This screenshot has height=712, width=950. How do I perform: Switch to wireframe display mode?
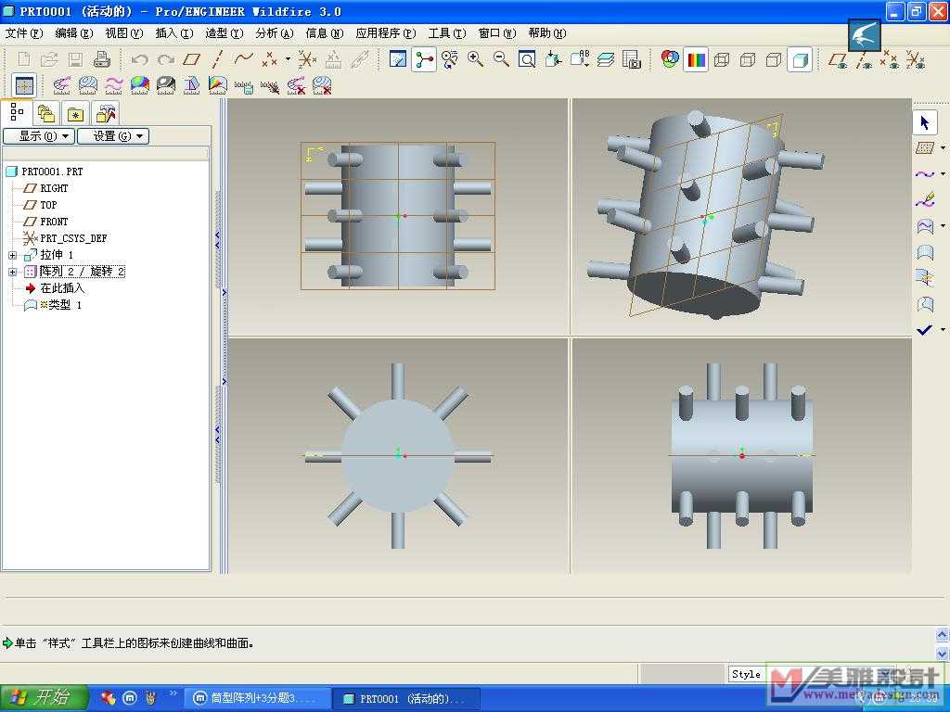[x=722, y=60]
